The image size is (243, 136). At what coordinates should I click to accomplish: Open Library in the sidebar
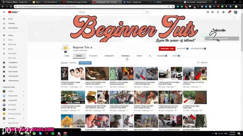[x=11, y=35]
